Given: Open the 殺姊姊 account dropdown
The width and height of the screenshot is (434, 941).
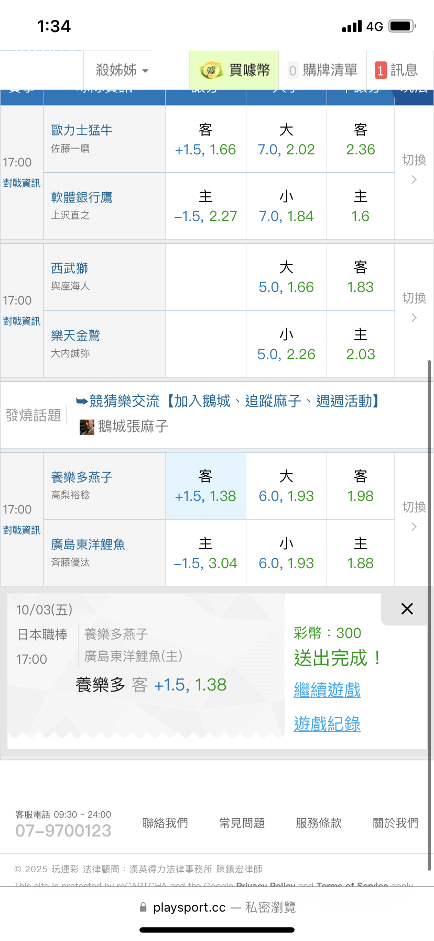Looking at the screenshot, I should click(122, 70).
